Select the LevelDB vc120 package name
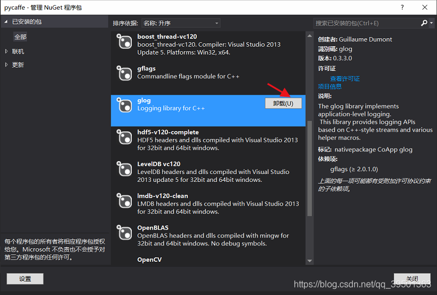437x295 pixels. pos(158,164)
